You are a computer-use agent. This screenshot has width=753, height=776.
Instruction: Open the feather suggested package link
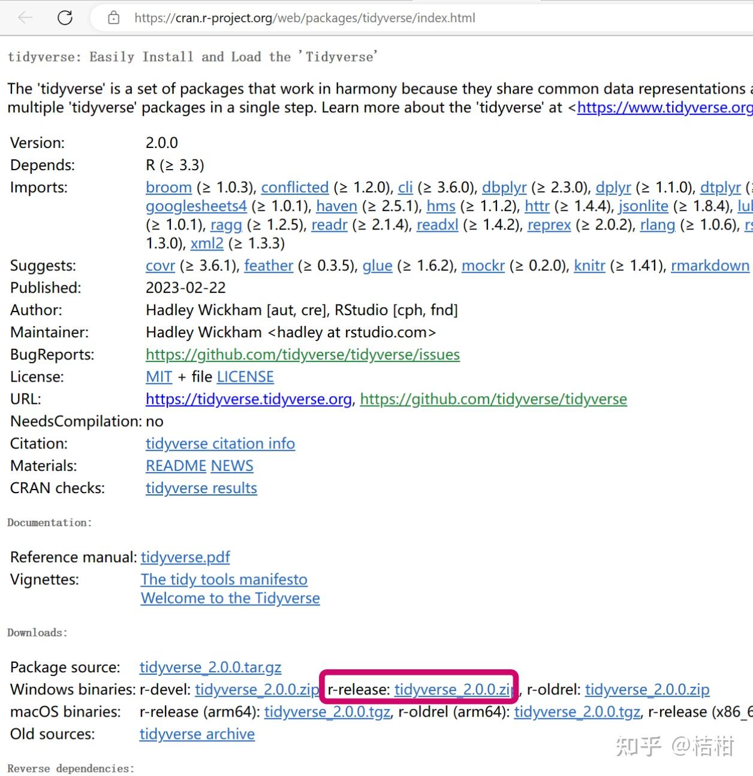(269, 265)
